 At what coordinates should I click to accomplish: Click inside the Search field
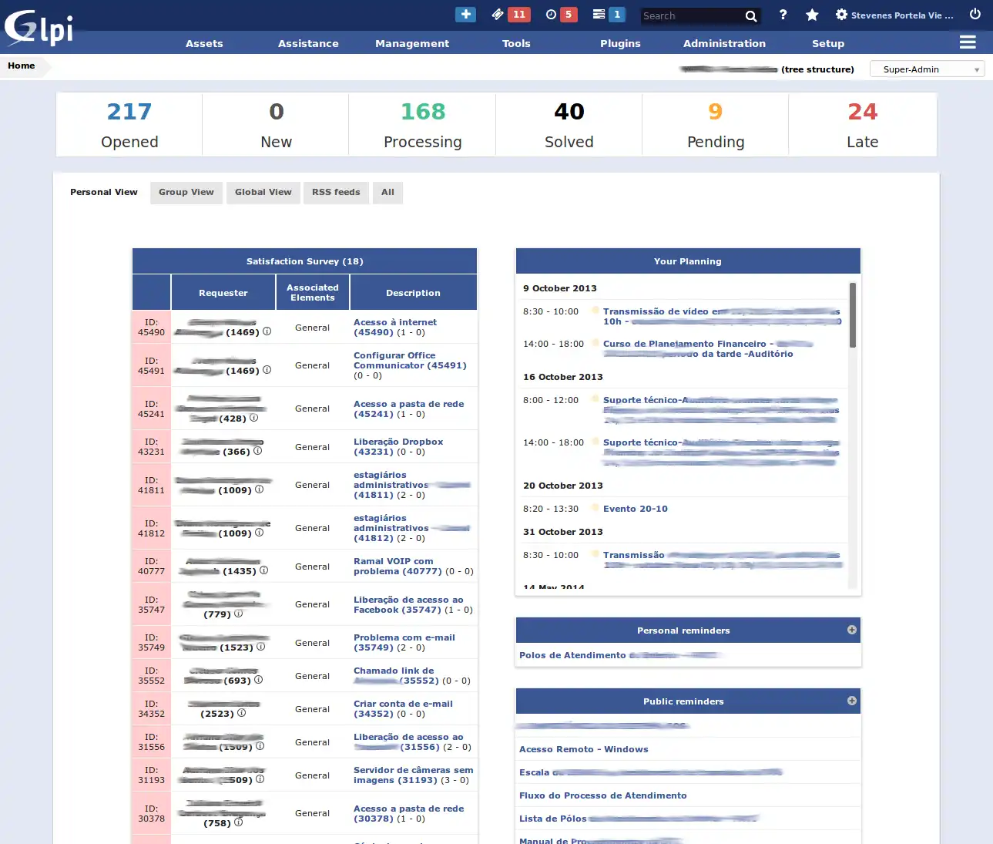(x=693, y=15)
